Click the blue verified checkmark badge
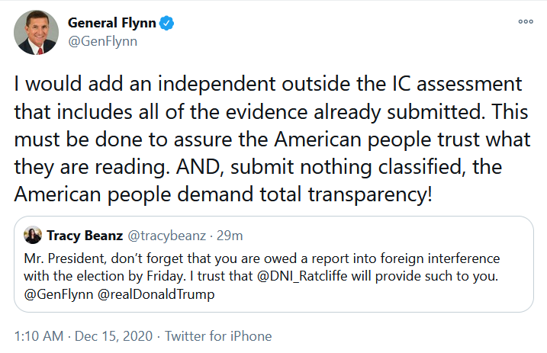Image resolution: width=547 pixels, height=353 pixels. [166, 24]
